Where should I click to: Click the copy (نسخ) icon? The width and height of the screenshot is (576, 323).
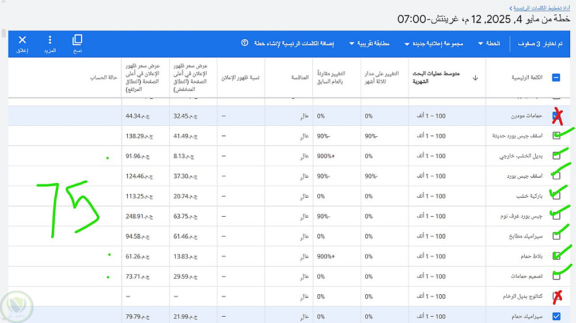click(77, 40)
